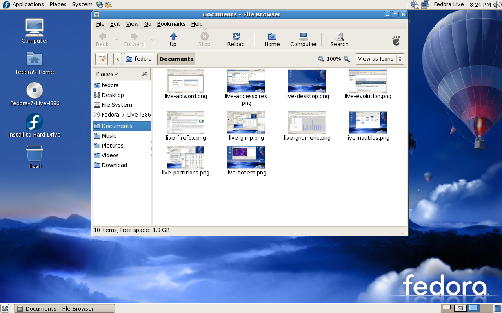Screen dimensions: 502x313
Task: Launch web browser from panel globe icon
Action: pos(100,4)
